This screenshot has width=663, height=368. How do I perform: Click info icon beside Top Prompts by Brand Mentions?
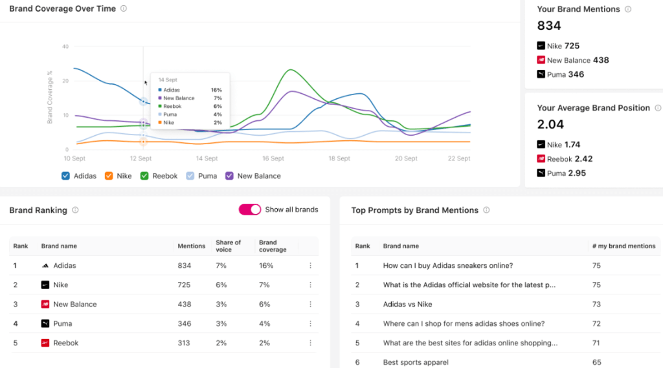(x=486, y=210)
